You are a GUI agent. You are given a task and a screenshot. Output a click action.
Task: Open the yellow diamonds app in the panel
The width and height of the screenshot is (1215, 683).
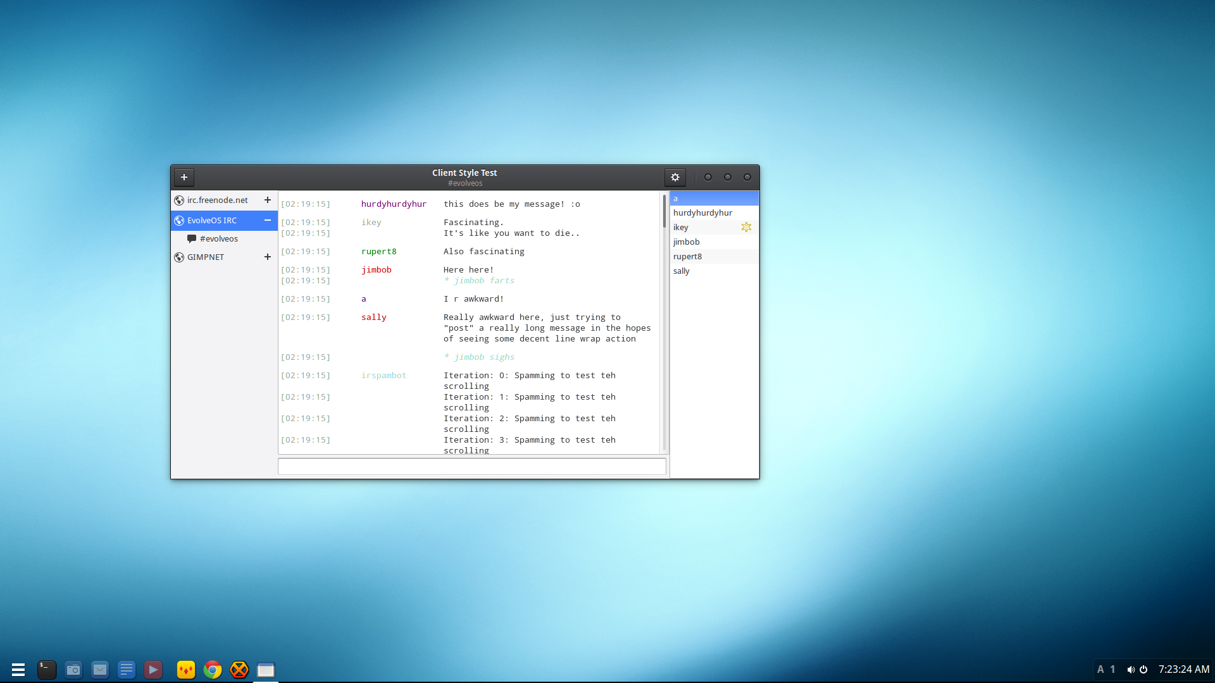click(x=186, y=670)
